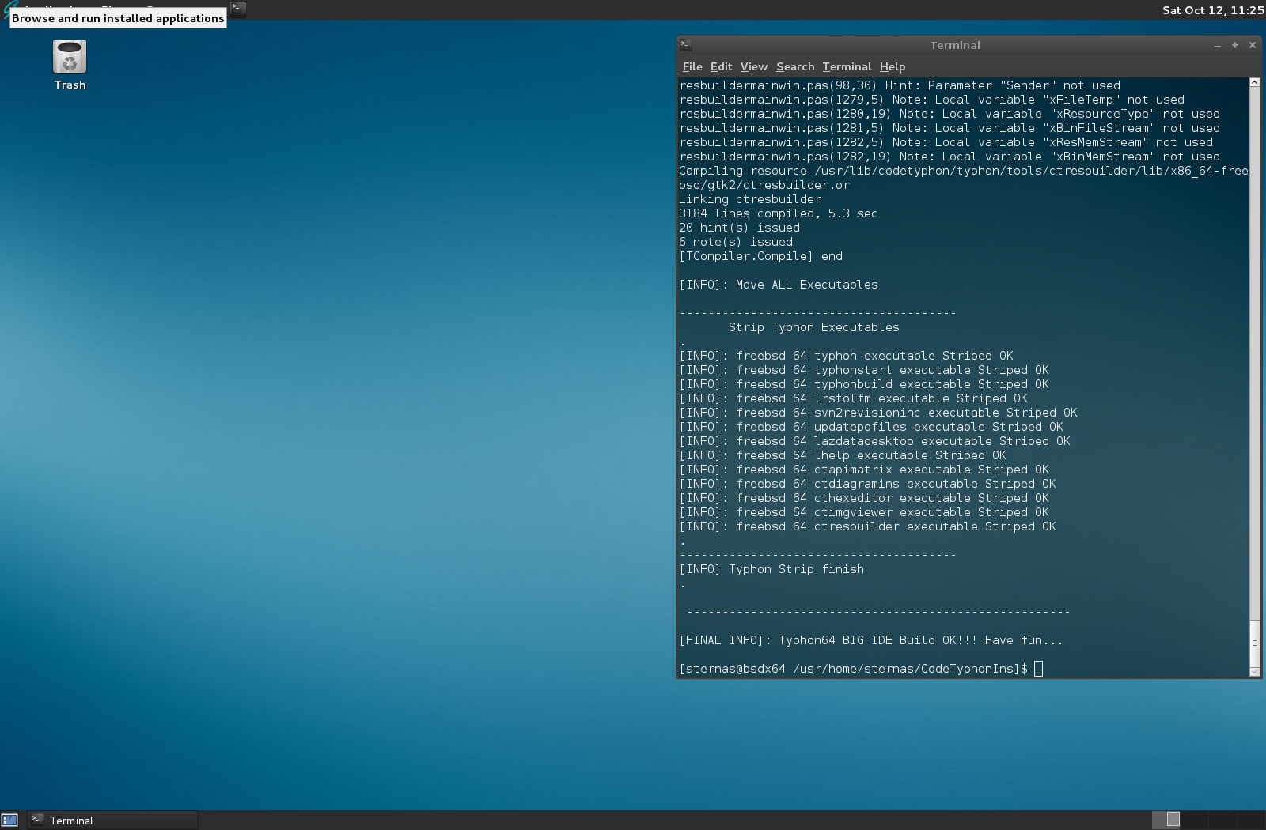Click the 'svn2revisioninc executable Striped OK' line
Screen dimensions: 1266x830
[x=878, y=413]
